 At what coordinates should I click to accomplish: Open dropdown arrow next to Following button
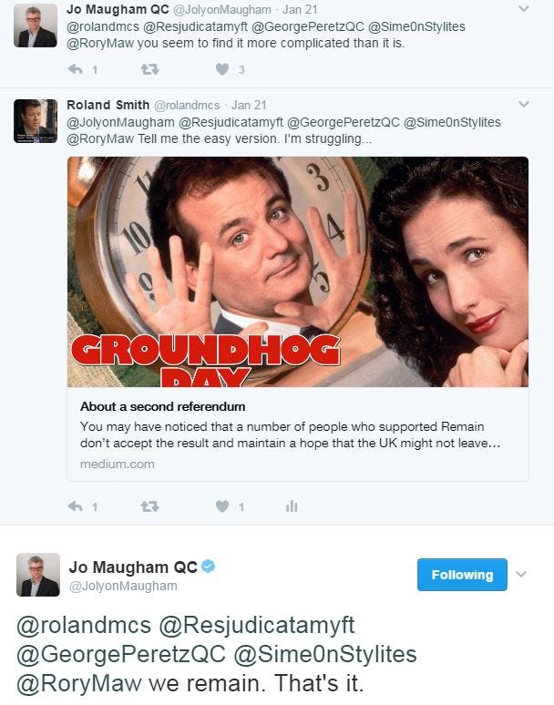pyautogui.click(x=521, y=574)
